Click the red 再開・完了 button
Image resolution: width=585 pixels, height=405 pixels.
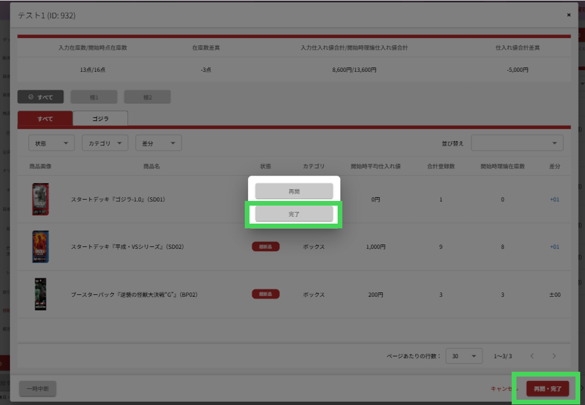548,389
